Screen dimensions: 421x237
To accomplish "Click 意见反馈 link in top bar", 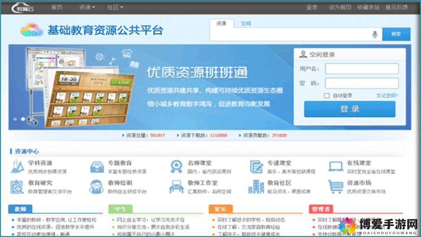I will (396, 7).
